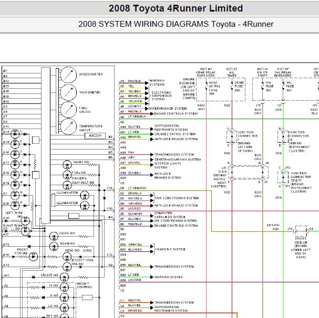Click the HEIGHT CONTROL label
Image resolution: width=319 pixels, height=318 pixels.
pyautogui.click(x=85, y=285)
